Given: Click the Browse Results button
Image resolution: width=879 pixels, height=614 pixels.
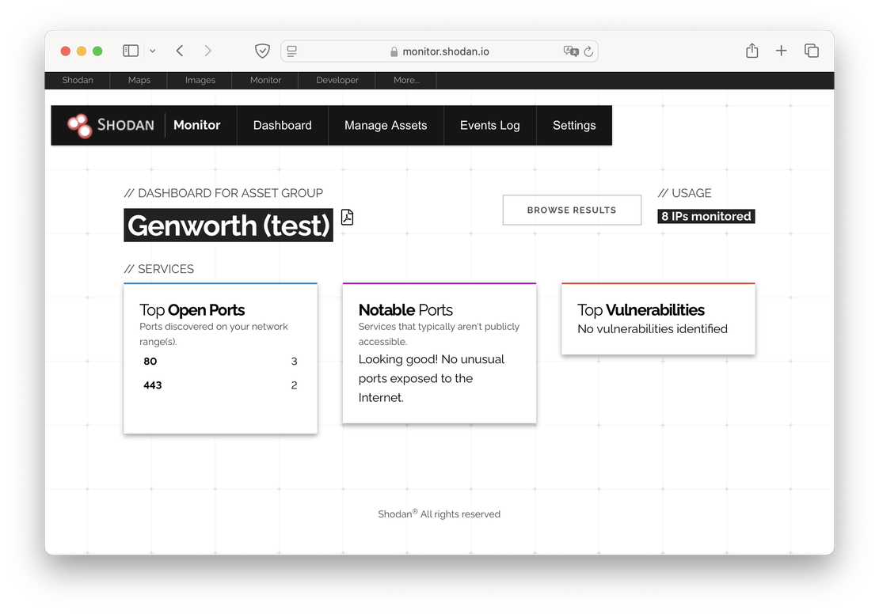Looking at the screenshot, I should tap(572, 210).
